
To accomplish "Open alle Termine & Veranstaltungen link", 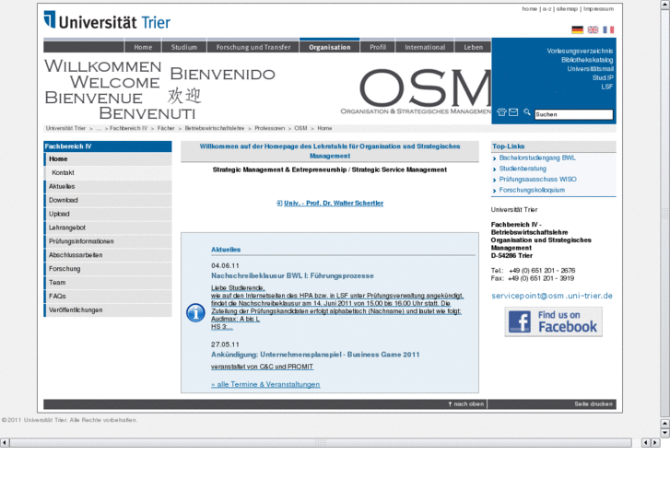I will (x=265, y=384).
